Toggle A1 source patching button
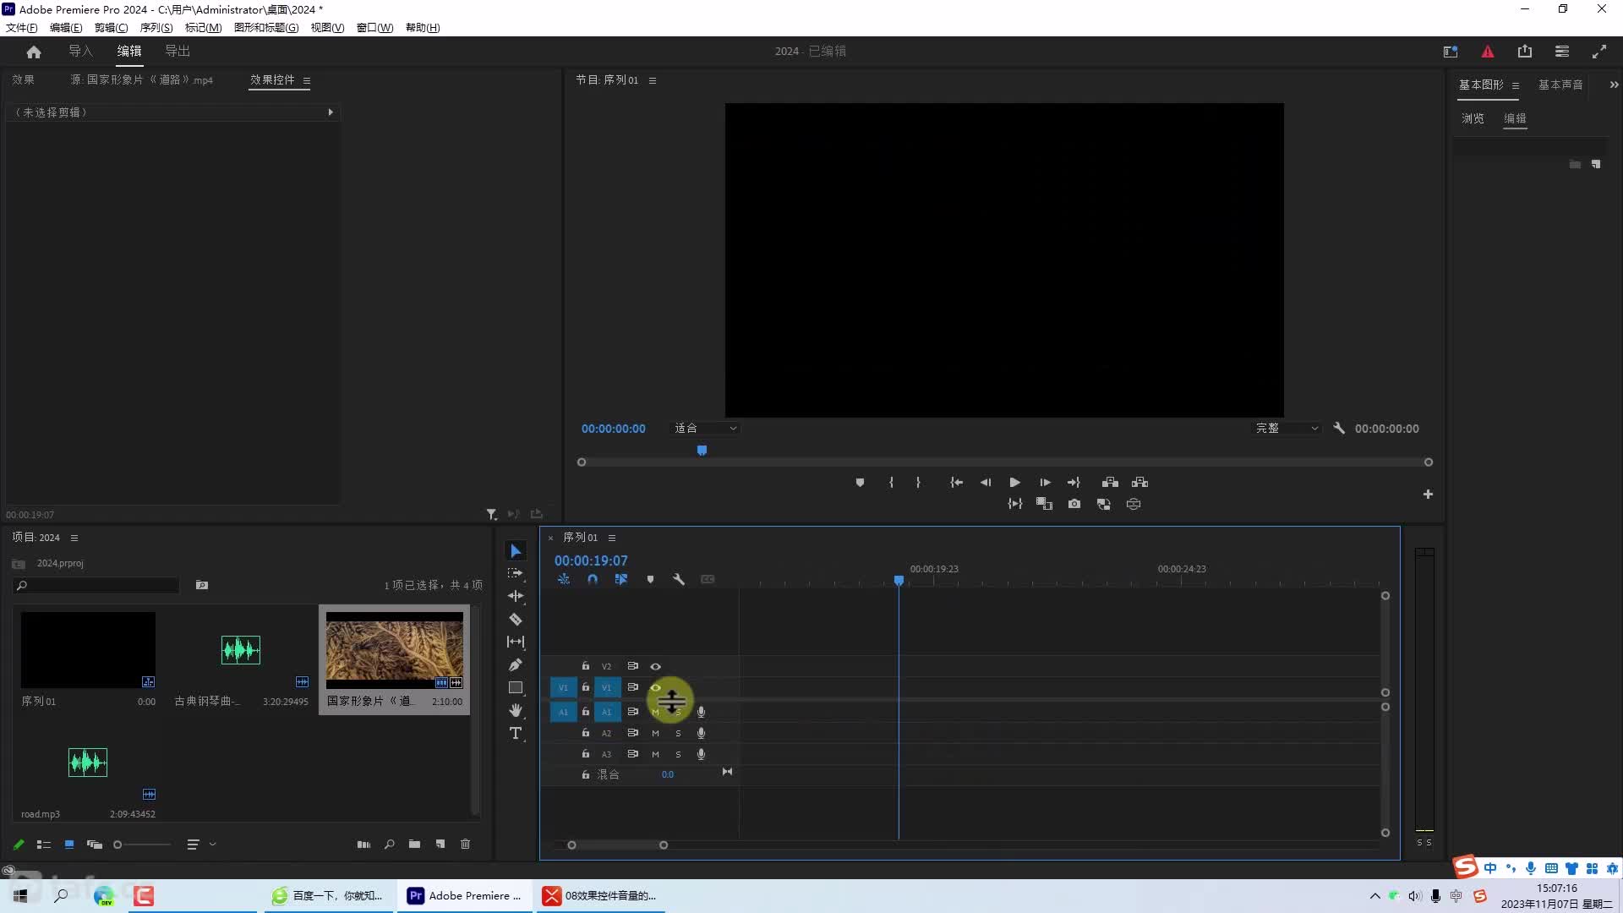The image size is (1623, 913). (563, 712)
